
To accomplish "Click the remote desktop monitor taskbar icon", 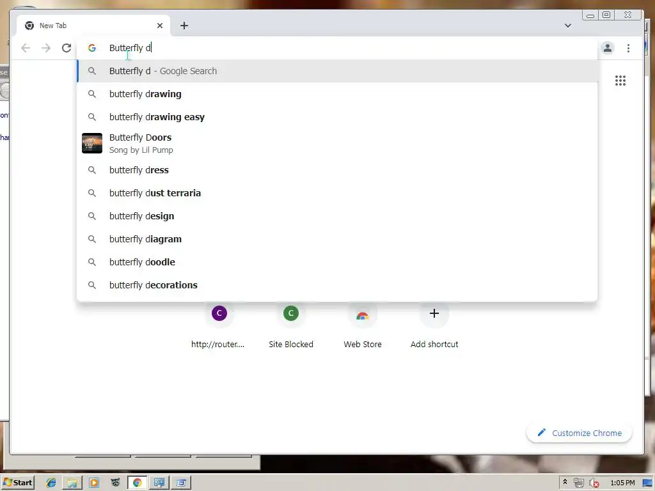I will [x=159, y=483].
